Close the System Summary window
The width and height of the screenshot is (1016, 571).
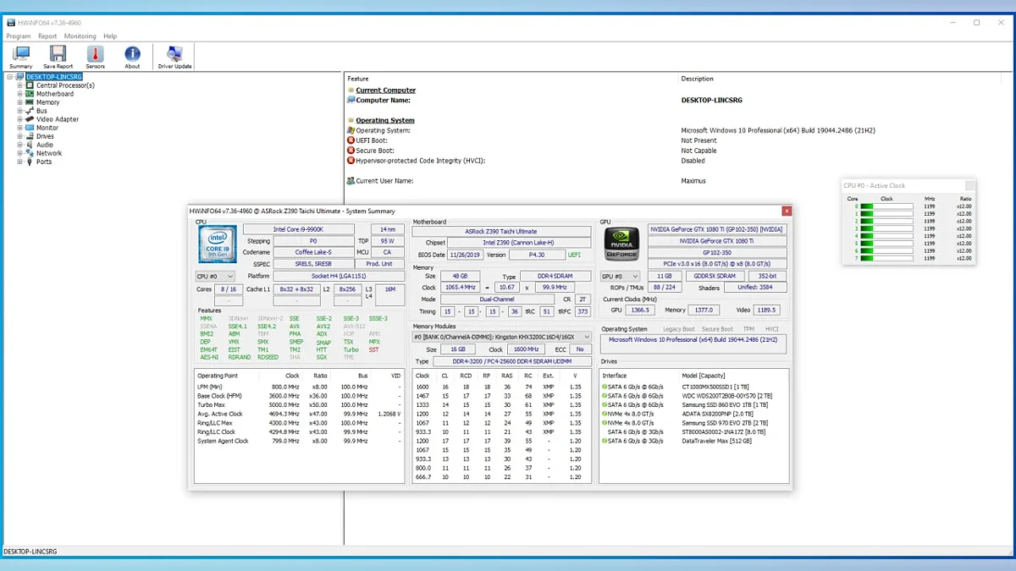(787, 211)
